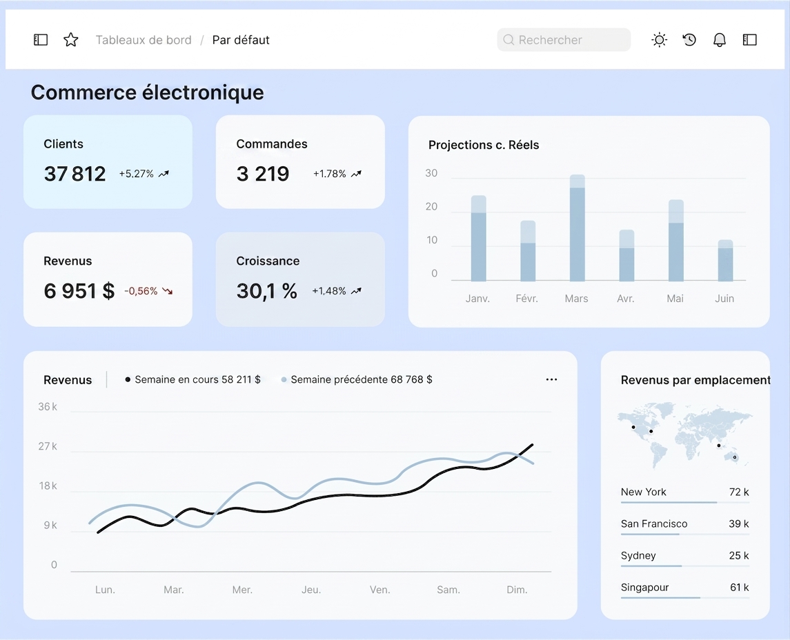
Task: Click the Janv. bar in projections chart
Action: tap(479, 238)
